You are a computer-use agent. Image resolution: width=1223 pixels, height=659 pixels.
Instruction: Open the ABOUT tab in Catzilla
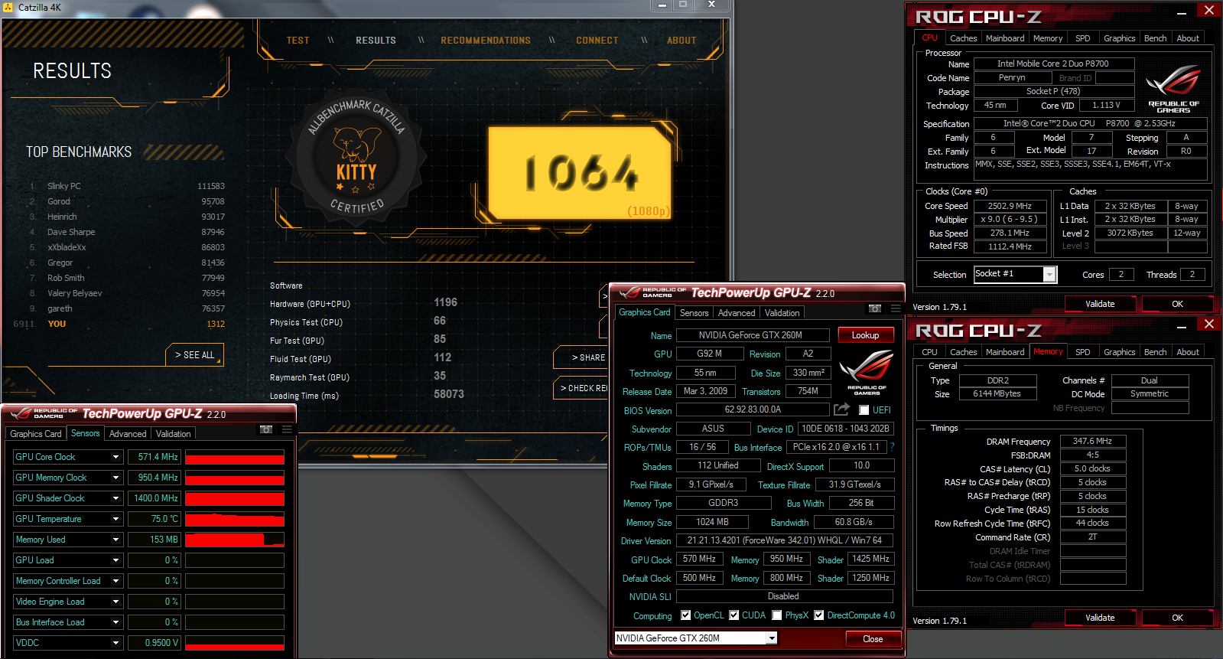pyautogui.click(x=681, y=41)
